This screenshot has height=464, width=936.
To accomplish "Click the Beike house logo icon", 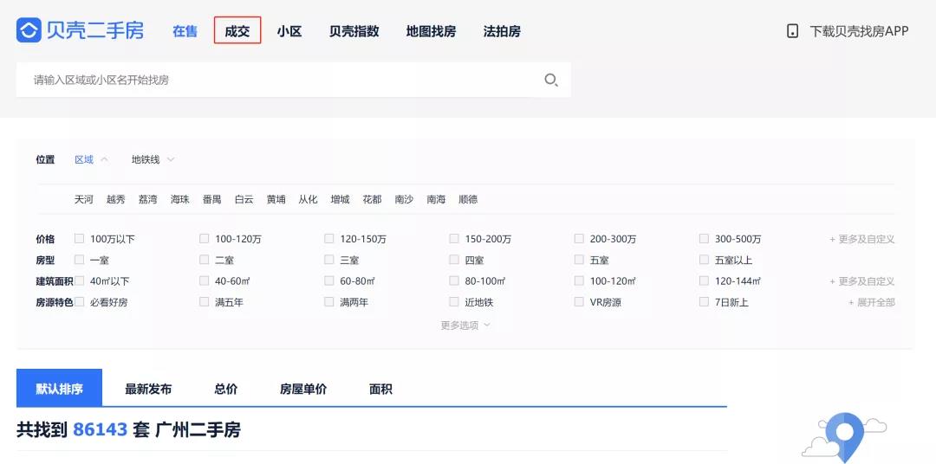I will tap(29, 31).
